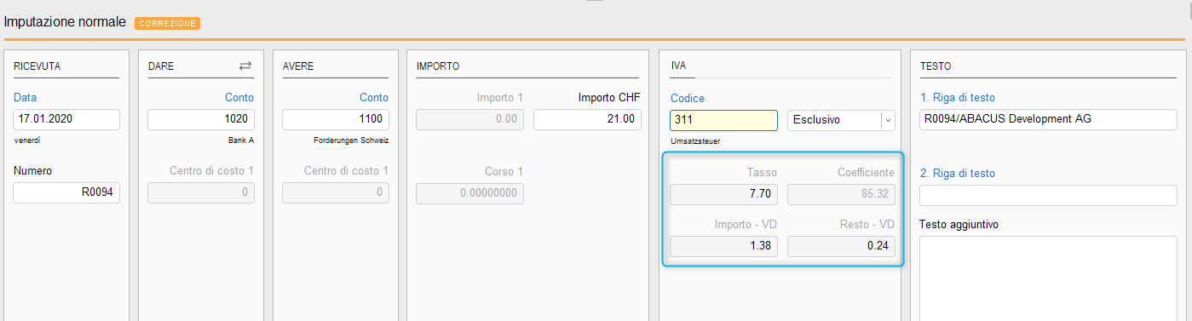Open the Codice link in IVA
Image resolution: width=1192 pixels, height=321 pixels.
click(x=688, y=98)
